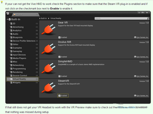The image size is (153, 114).
Task: Collapse the Built-In category tree
Action: point(7,19)
